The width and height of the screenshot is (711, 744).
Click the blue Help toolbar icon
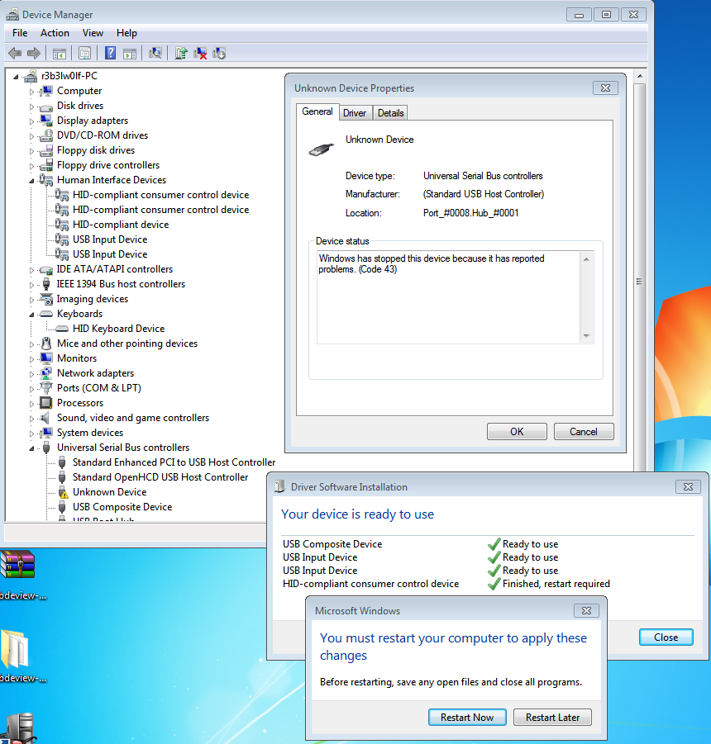[110, 54]
